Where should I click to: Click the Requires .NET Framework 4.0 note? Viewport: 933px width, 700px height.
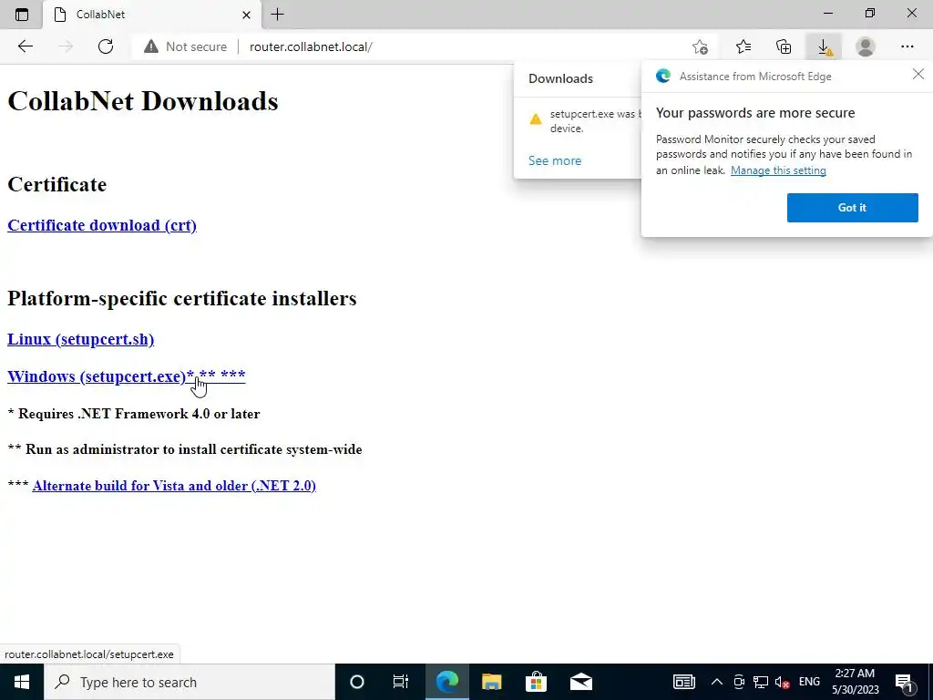click(133, 414)
